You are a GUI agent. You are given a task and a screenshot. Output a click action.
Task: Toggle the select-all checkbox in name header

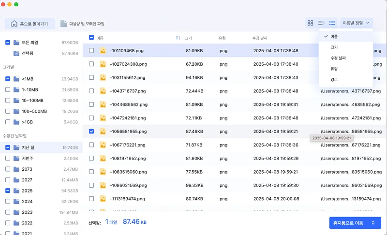(x=92, y=38)
